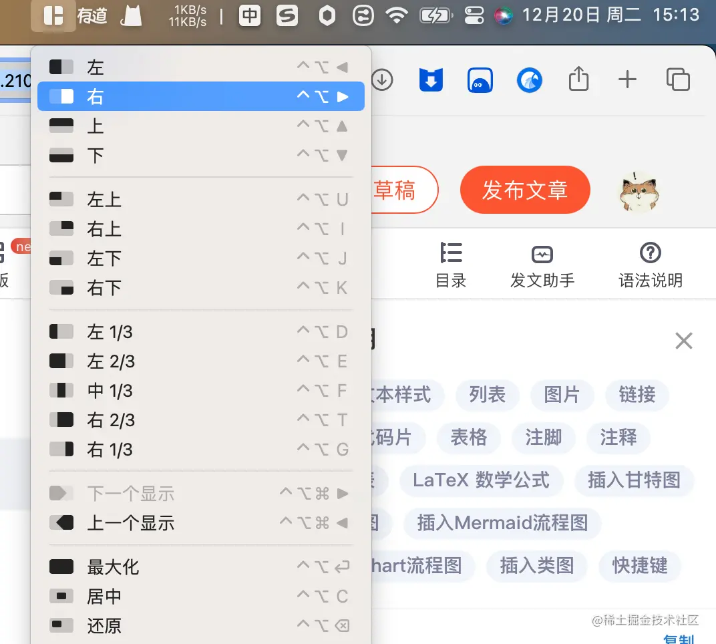This screenshot has height=644, width=716.
Task: Click the 发布文章 publish button
Action: point(525,190)
